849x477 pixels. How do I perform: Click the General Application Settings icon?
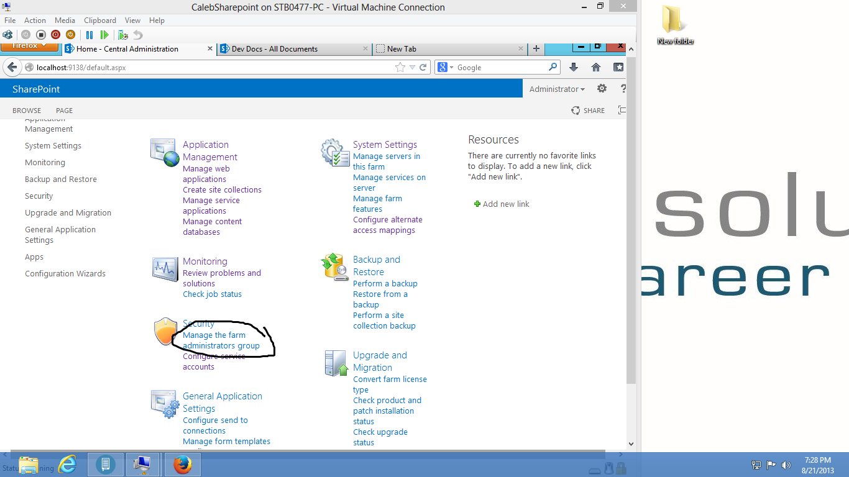[165, 404]
